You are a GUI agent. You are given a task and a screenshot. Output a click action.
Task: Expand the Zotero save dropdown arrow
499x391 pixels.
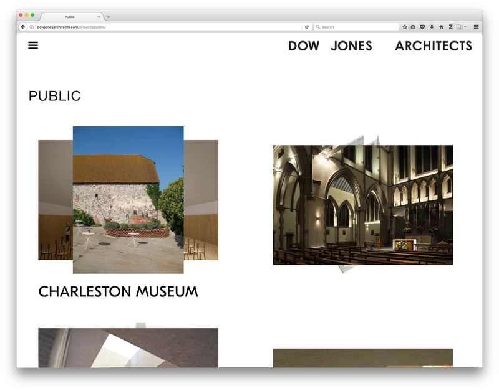click(x=465, y=27)
